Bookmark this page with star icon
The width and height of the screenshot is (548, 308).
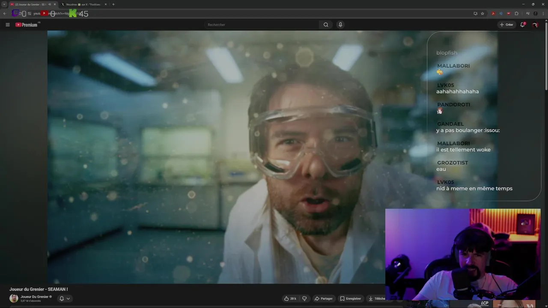tap(482, 14)
